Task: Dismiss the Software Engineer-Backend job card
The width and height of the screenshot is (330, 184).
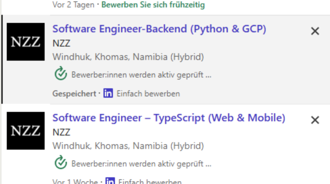Action: pos(315,31)
